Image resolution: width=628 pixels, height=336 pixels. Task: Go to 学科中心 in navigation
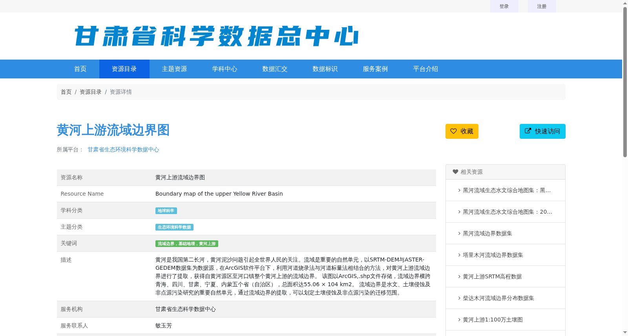tap(225, 69)
